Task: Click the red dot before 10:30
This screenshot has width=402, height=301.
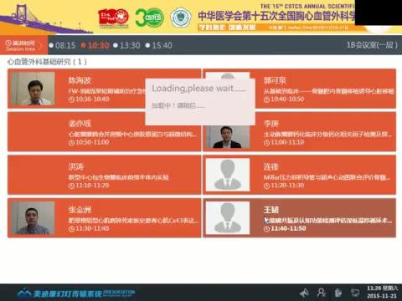Action: 83,45
